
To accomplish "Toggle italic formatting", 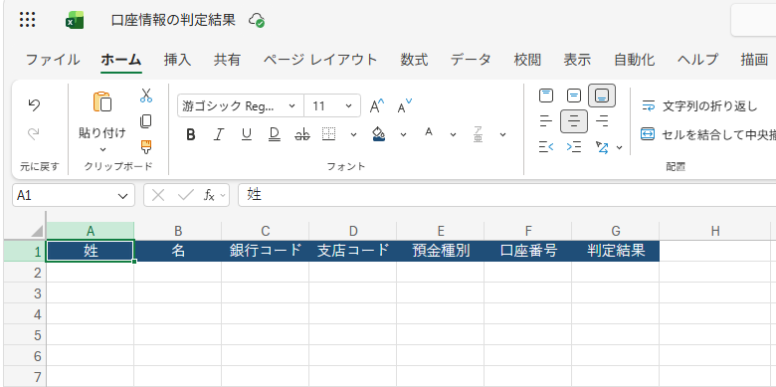I will coord(219,134).
